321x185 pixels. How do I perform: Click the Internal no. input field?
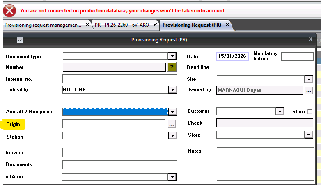coord(119,79)
